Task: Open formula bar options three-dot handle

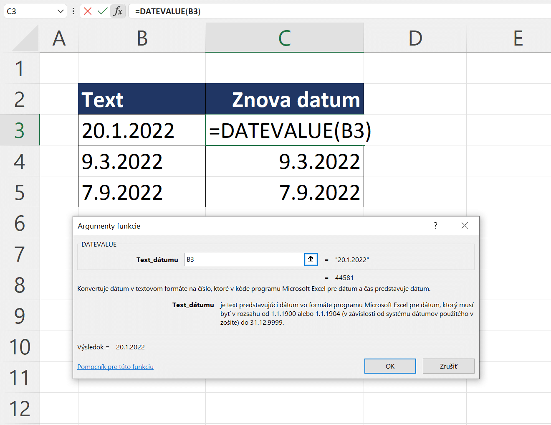Action: (73, 11)
